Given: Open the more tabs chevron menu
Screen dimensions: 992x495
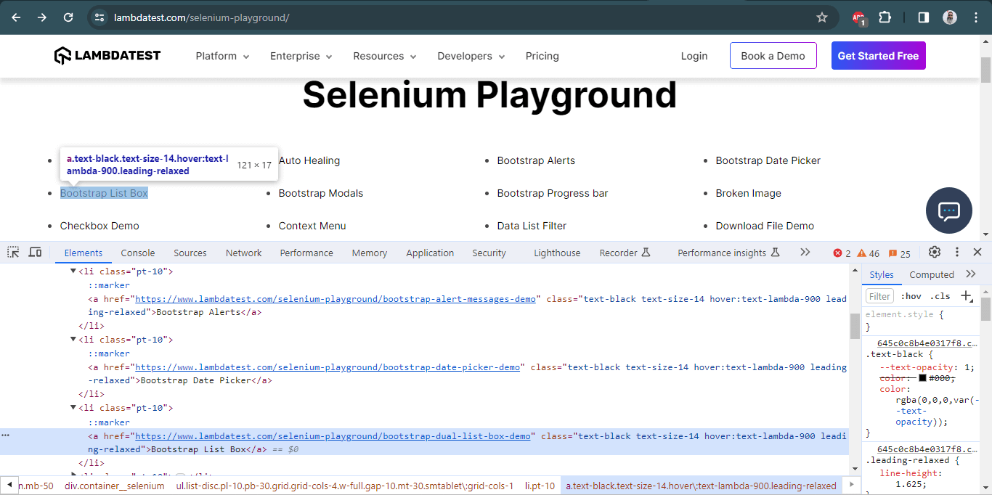Looking at the screenshot, I should click(805, 252).
